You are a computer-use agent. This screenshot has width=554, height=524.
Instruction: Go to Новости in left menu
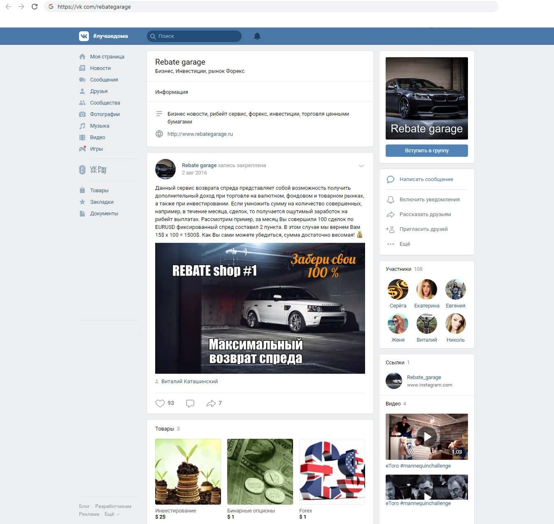[x=100, y=68]
